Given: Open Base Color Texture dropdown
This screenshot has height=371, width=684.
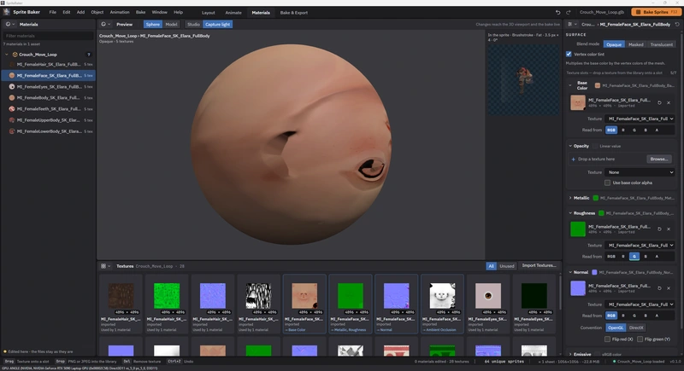Looking at the screenshot, I should point(640,119).
